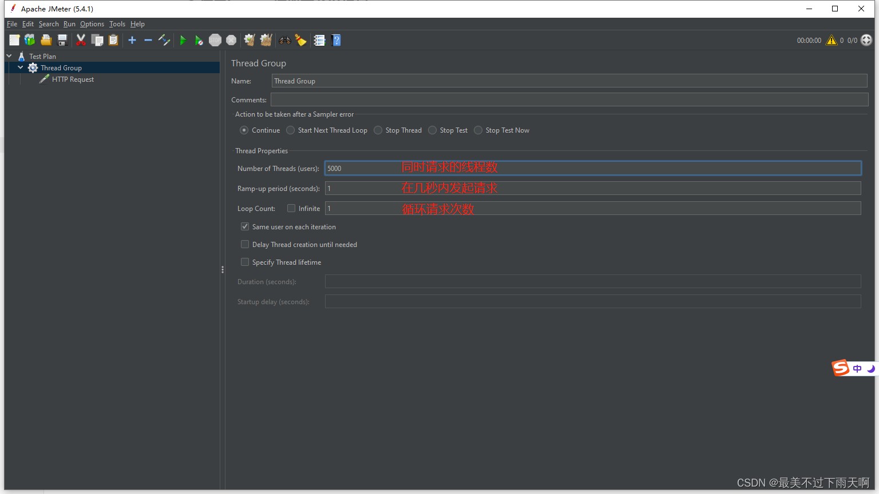879x494 pixels.
Task: Click the Cut scissors icon
Action: click(x=81, y=40)
